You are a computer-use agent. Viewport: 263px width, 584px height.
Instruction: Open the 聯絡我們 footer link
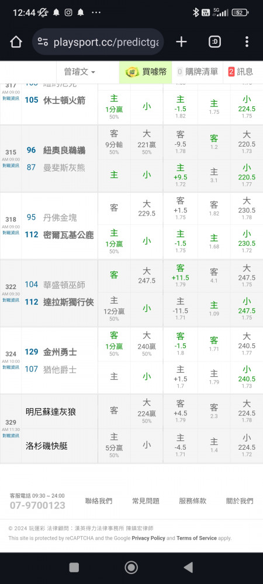click(99, 501)
